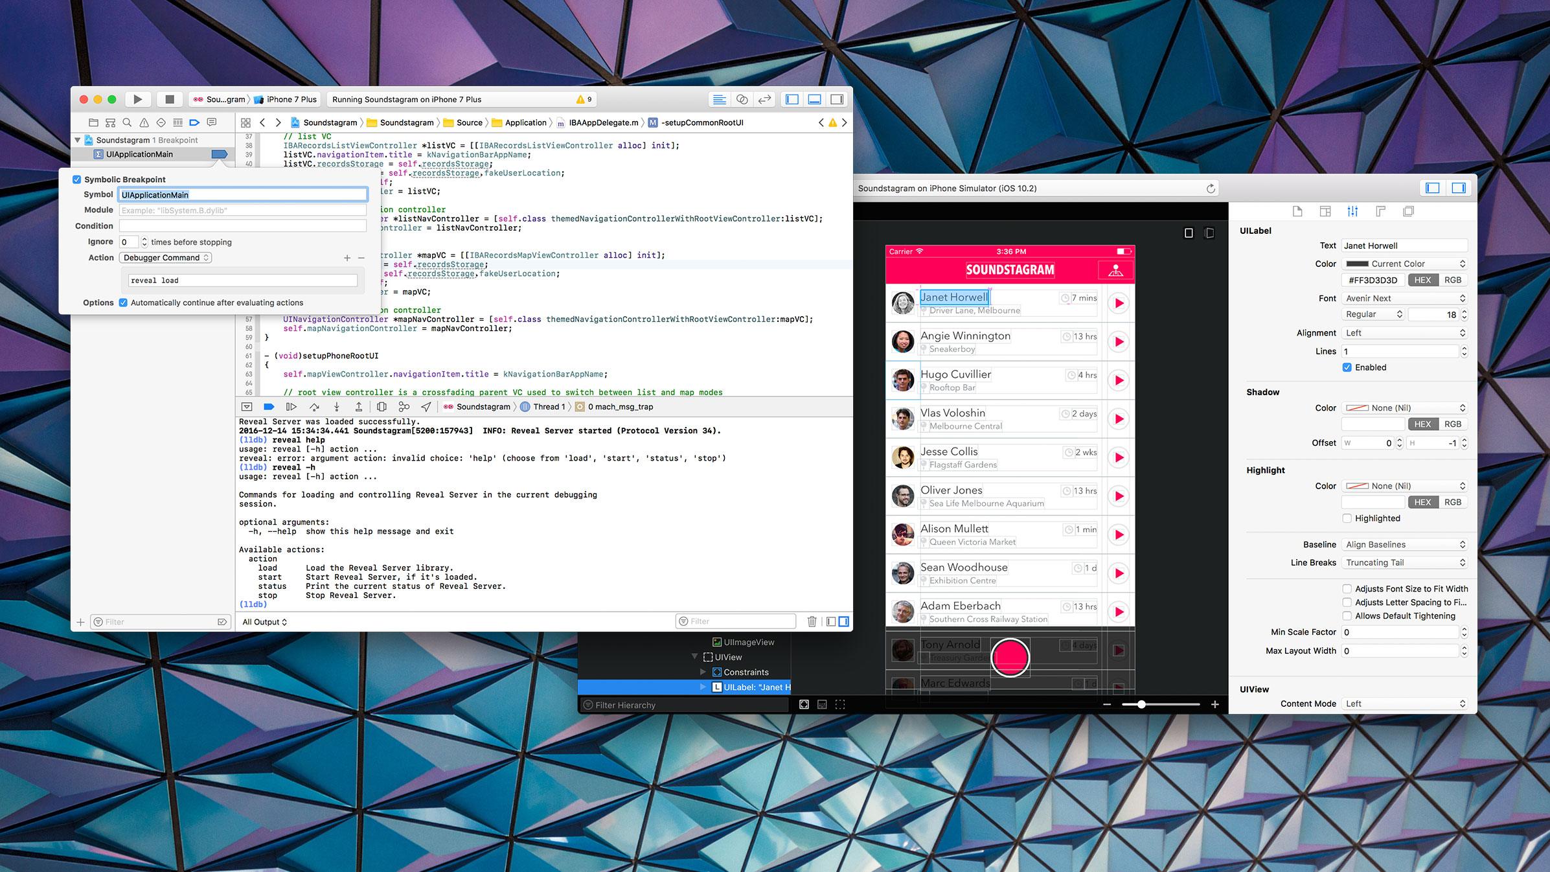Open Reveal Layer inspector tab icon
The height and width of the screenshot is (872, 1550).
coord(1408,211)
